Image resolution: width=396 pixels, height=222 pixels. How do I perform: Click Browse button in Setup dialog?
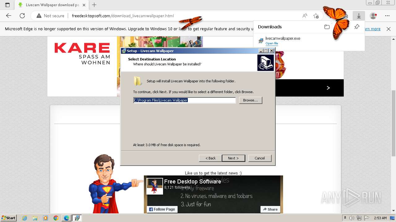point(251,100)
